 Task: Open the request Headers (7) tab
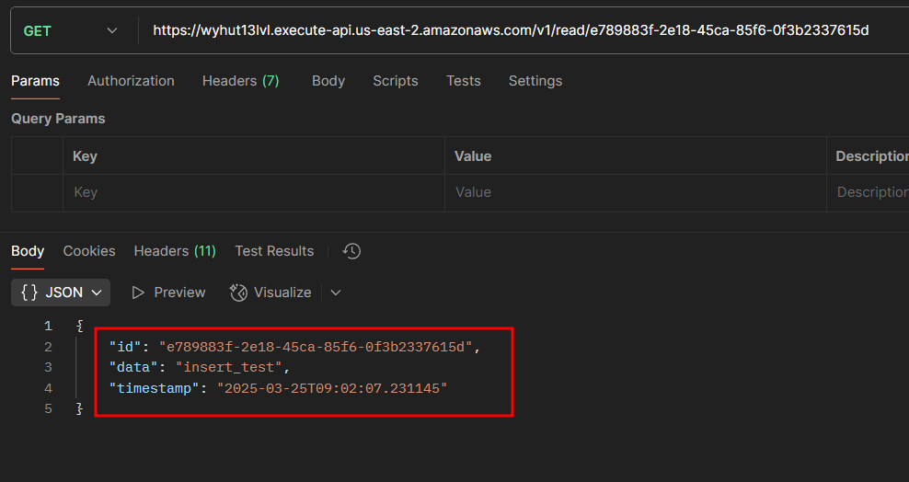click(x=240, y=81)
